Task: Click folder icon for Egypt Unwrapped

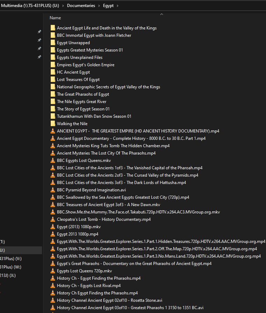Action: tap(53, 42)
